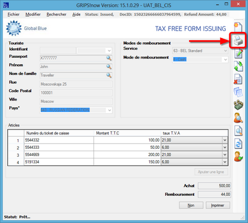Open the Identifiant dropdown
Image resolution: width=248 pixels, height=223 pixels.
tap(110, 51)
